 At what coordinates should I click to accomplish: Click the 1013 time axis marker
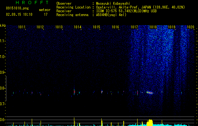coord(59,27)
